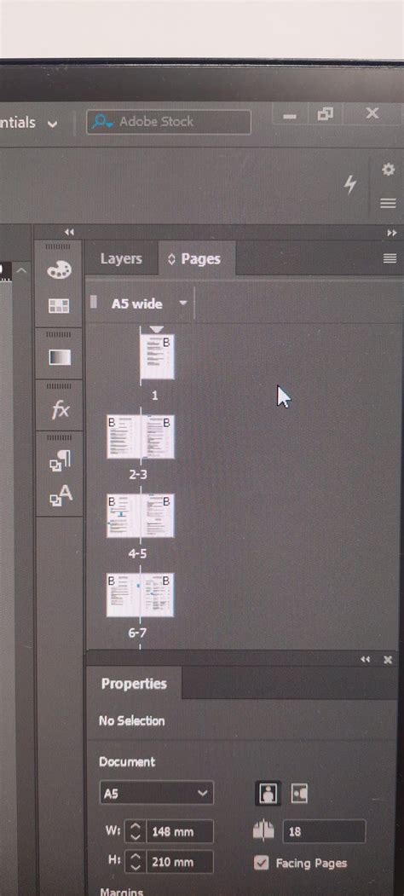
Task: Click the 'Document' section heading
Action: click(127, 761)
